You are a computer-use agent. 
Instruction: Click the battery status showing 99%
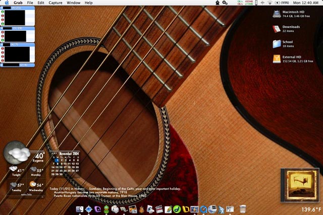282,3
